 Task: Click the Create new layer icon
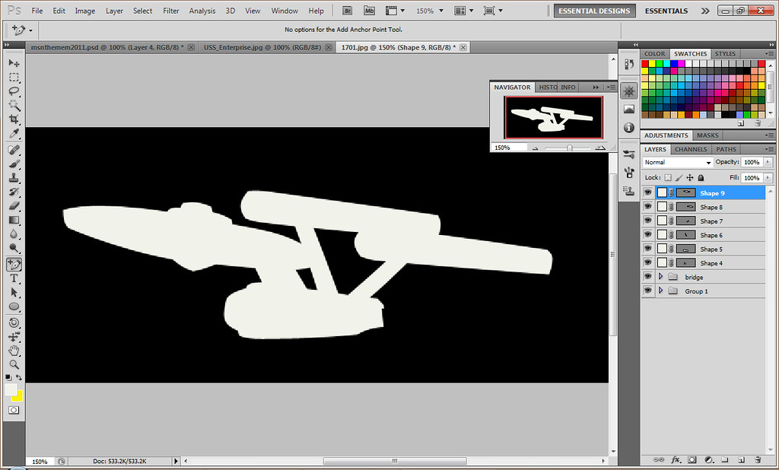[740, 460]
